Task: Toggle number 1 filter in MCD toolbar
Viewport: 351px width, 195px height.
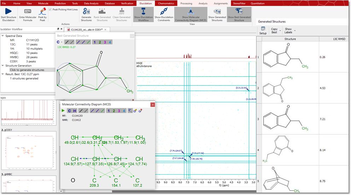Action: pos(109,111)
